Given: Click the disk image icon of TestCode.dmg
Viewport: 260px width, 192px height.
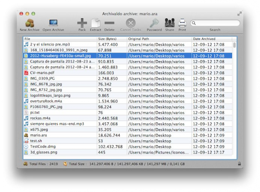Looking at the screenshot, I should [x=26, y=146].
